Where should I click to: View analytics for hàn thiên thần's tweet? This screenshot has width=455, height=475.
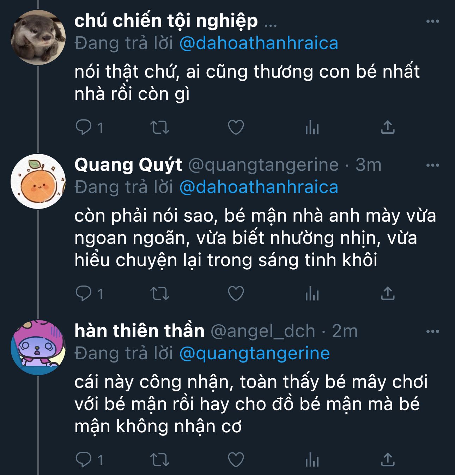click(312, 460)
